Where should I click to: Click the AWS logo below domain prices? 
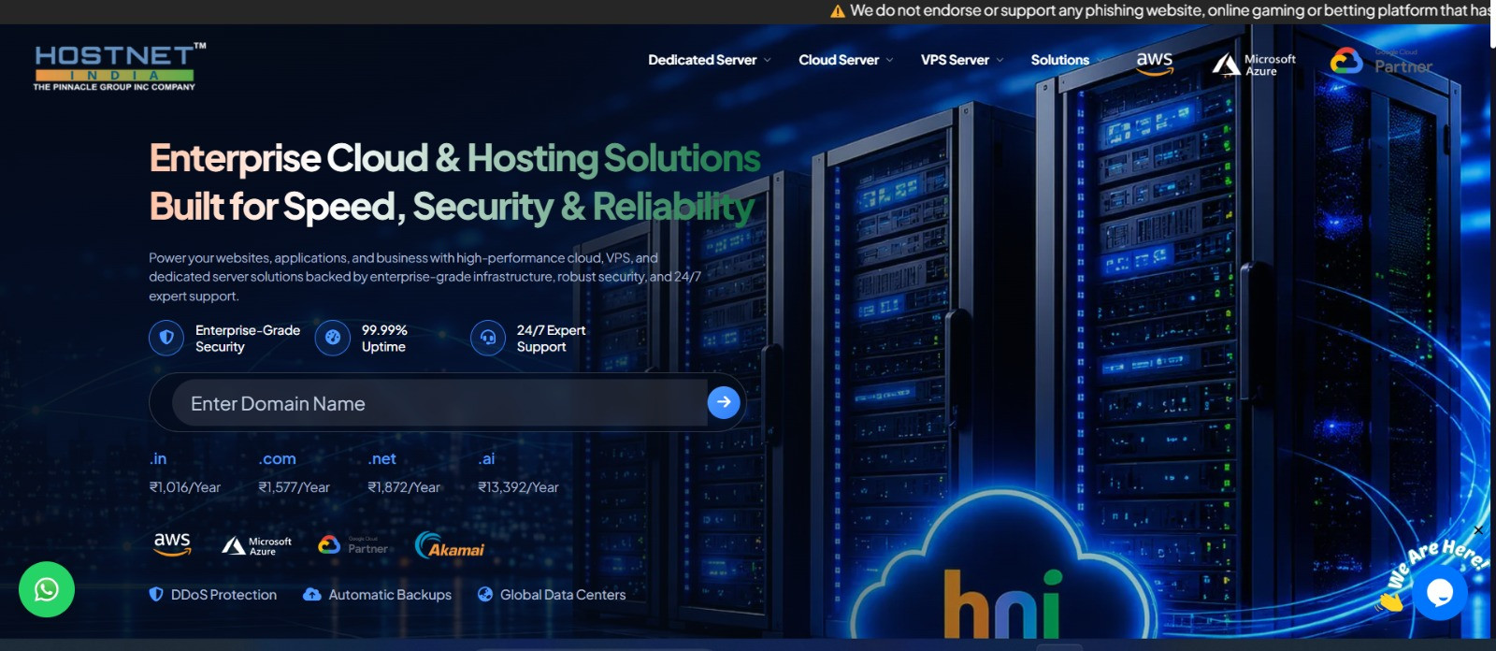172,544
